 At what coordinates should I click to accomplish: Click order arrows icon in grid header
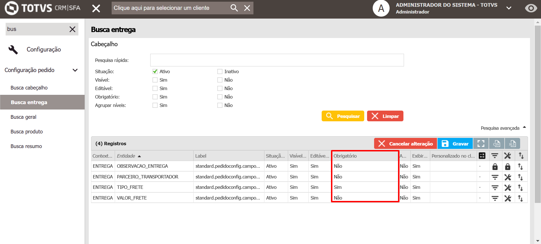pyautogui.click(x=521, y=156)
